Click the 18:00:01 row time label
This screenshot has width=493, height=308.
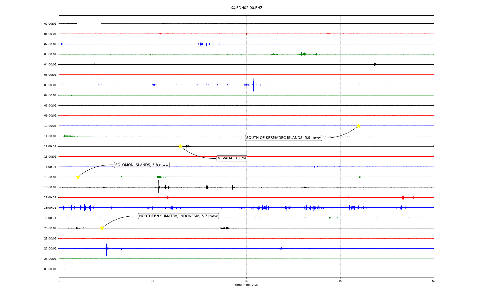click(50, 208)
